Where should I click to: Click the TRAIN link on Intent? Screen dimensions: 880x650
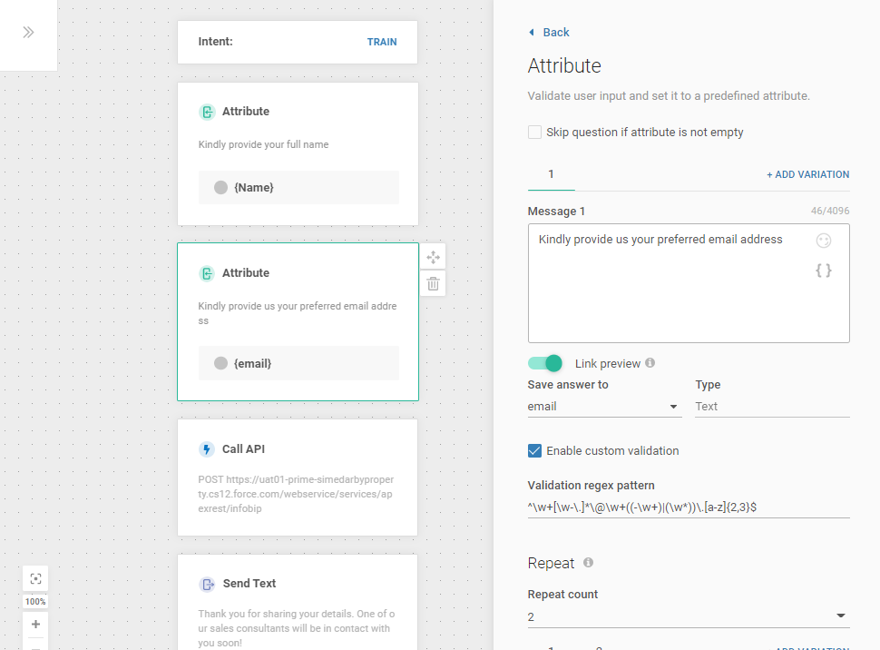(382, 42)
